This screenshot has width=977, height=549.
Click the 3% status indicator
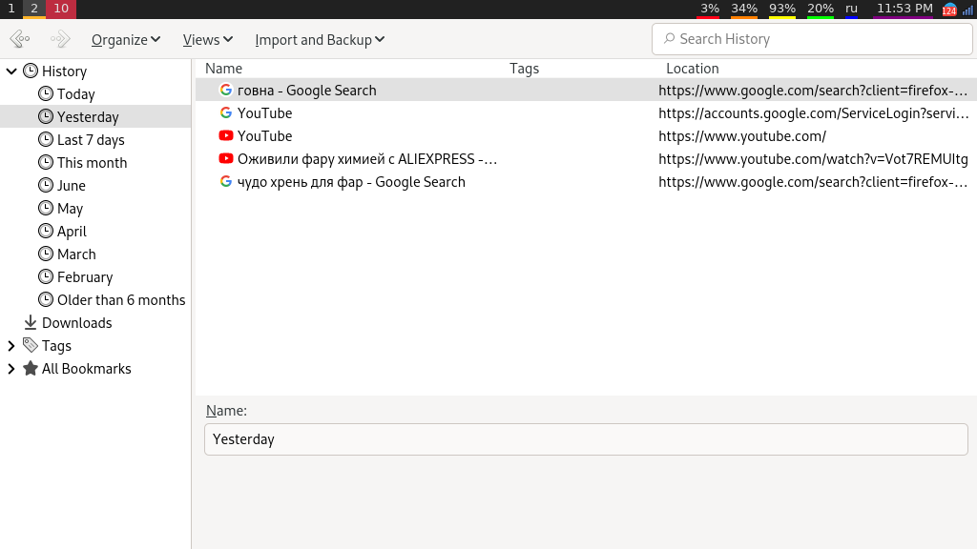coord(709,9)
